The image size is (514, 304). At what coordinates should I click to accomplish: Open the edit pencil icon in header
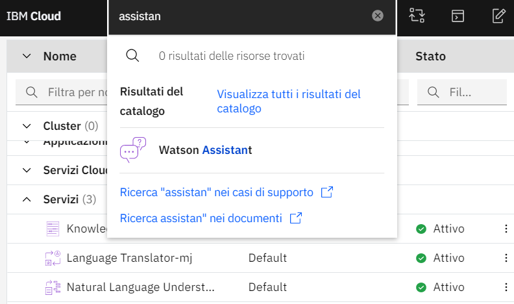(x=498, y=16)
